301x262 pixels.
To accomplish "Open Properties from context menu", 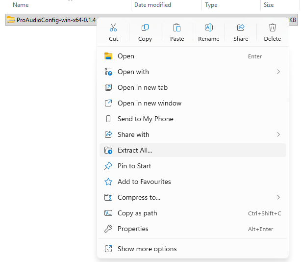I will click(193, 229).
